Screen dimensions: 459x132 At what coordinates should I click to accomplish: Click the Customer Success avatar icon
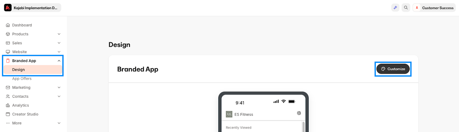coord(417,8)
